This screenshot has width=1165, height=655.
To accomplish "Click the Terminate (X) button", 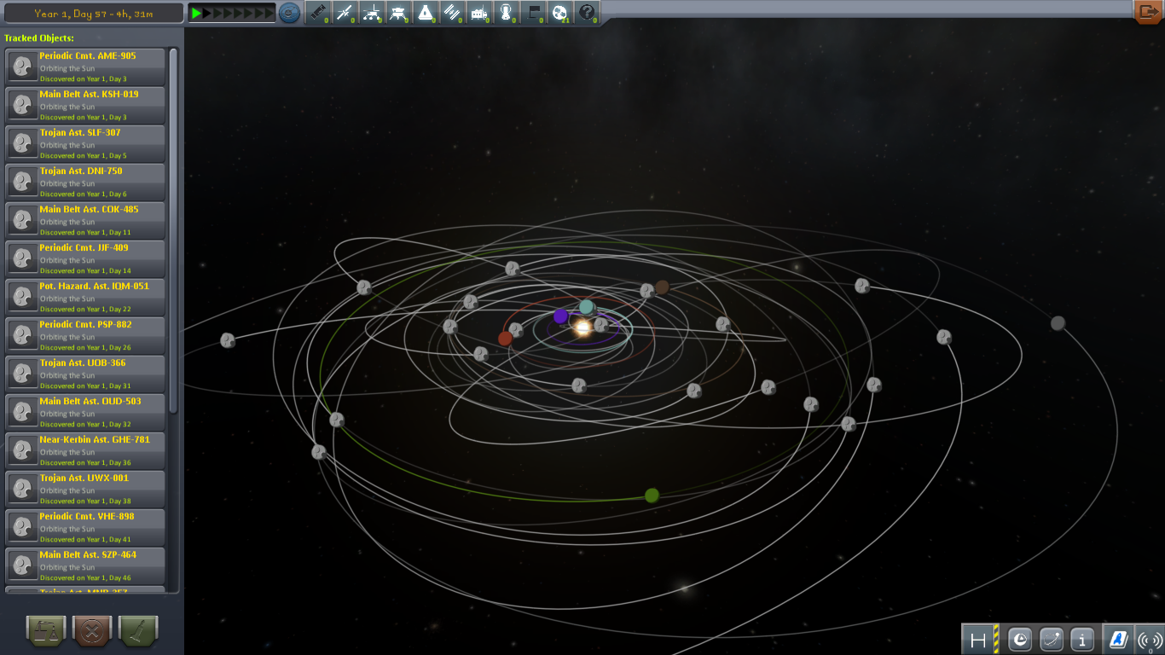I will pyautogui.click(x=93, y=631).
